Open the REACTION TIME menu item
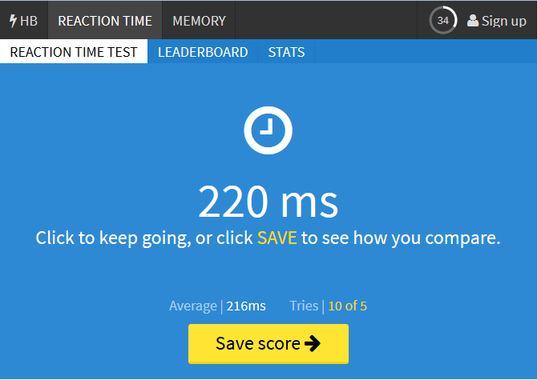The image size is (537, 380). (105, 21)
